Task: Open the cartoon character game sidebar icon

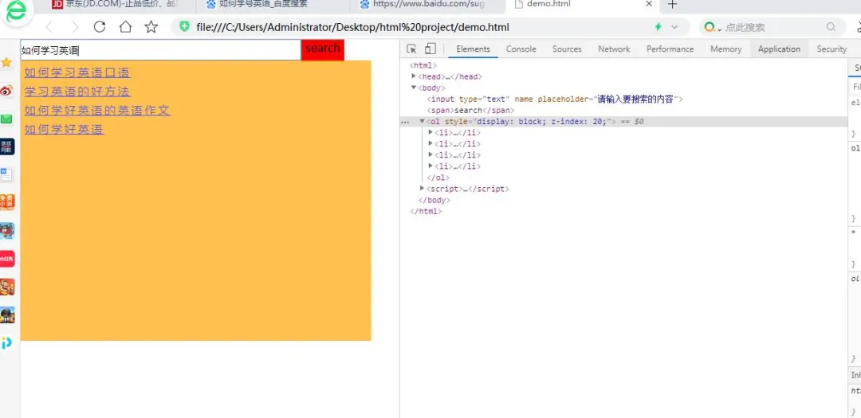Action: coord(6,287)
